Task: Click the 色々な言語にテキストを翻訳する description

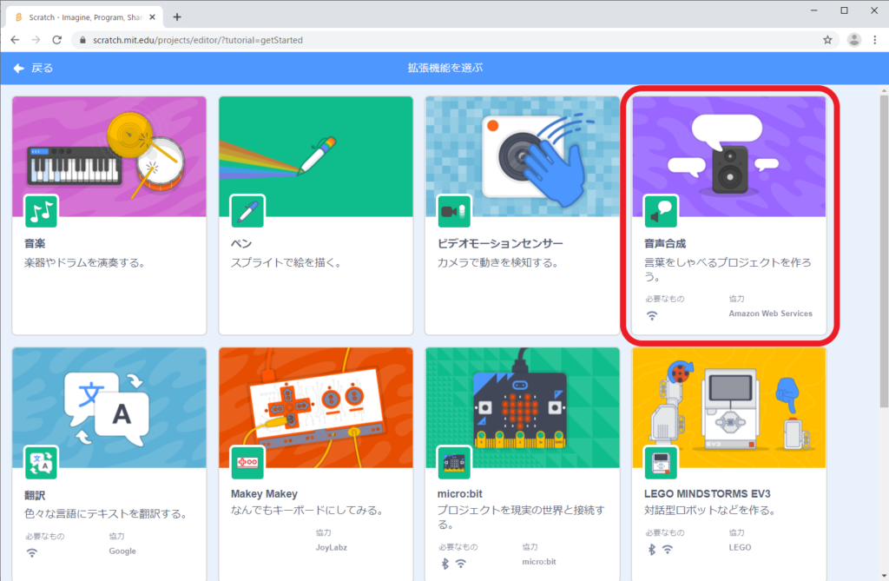Action: point(105,514)
